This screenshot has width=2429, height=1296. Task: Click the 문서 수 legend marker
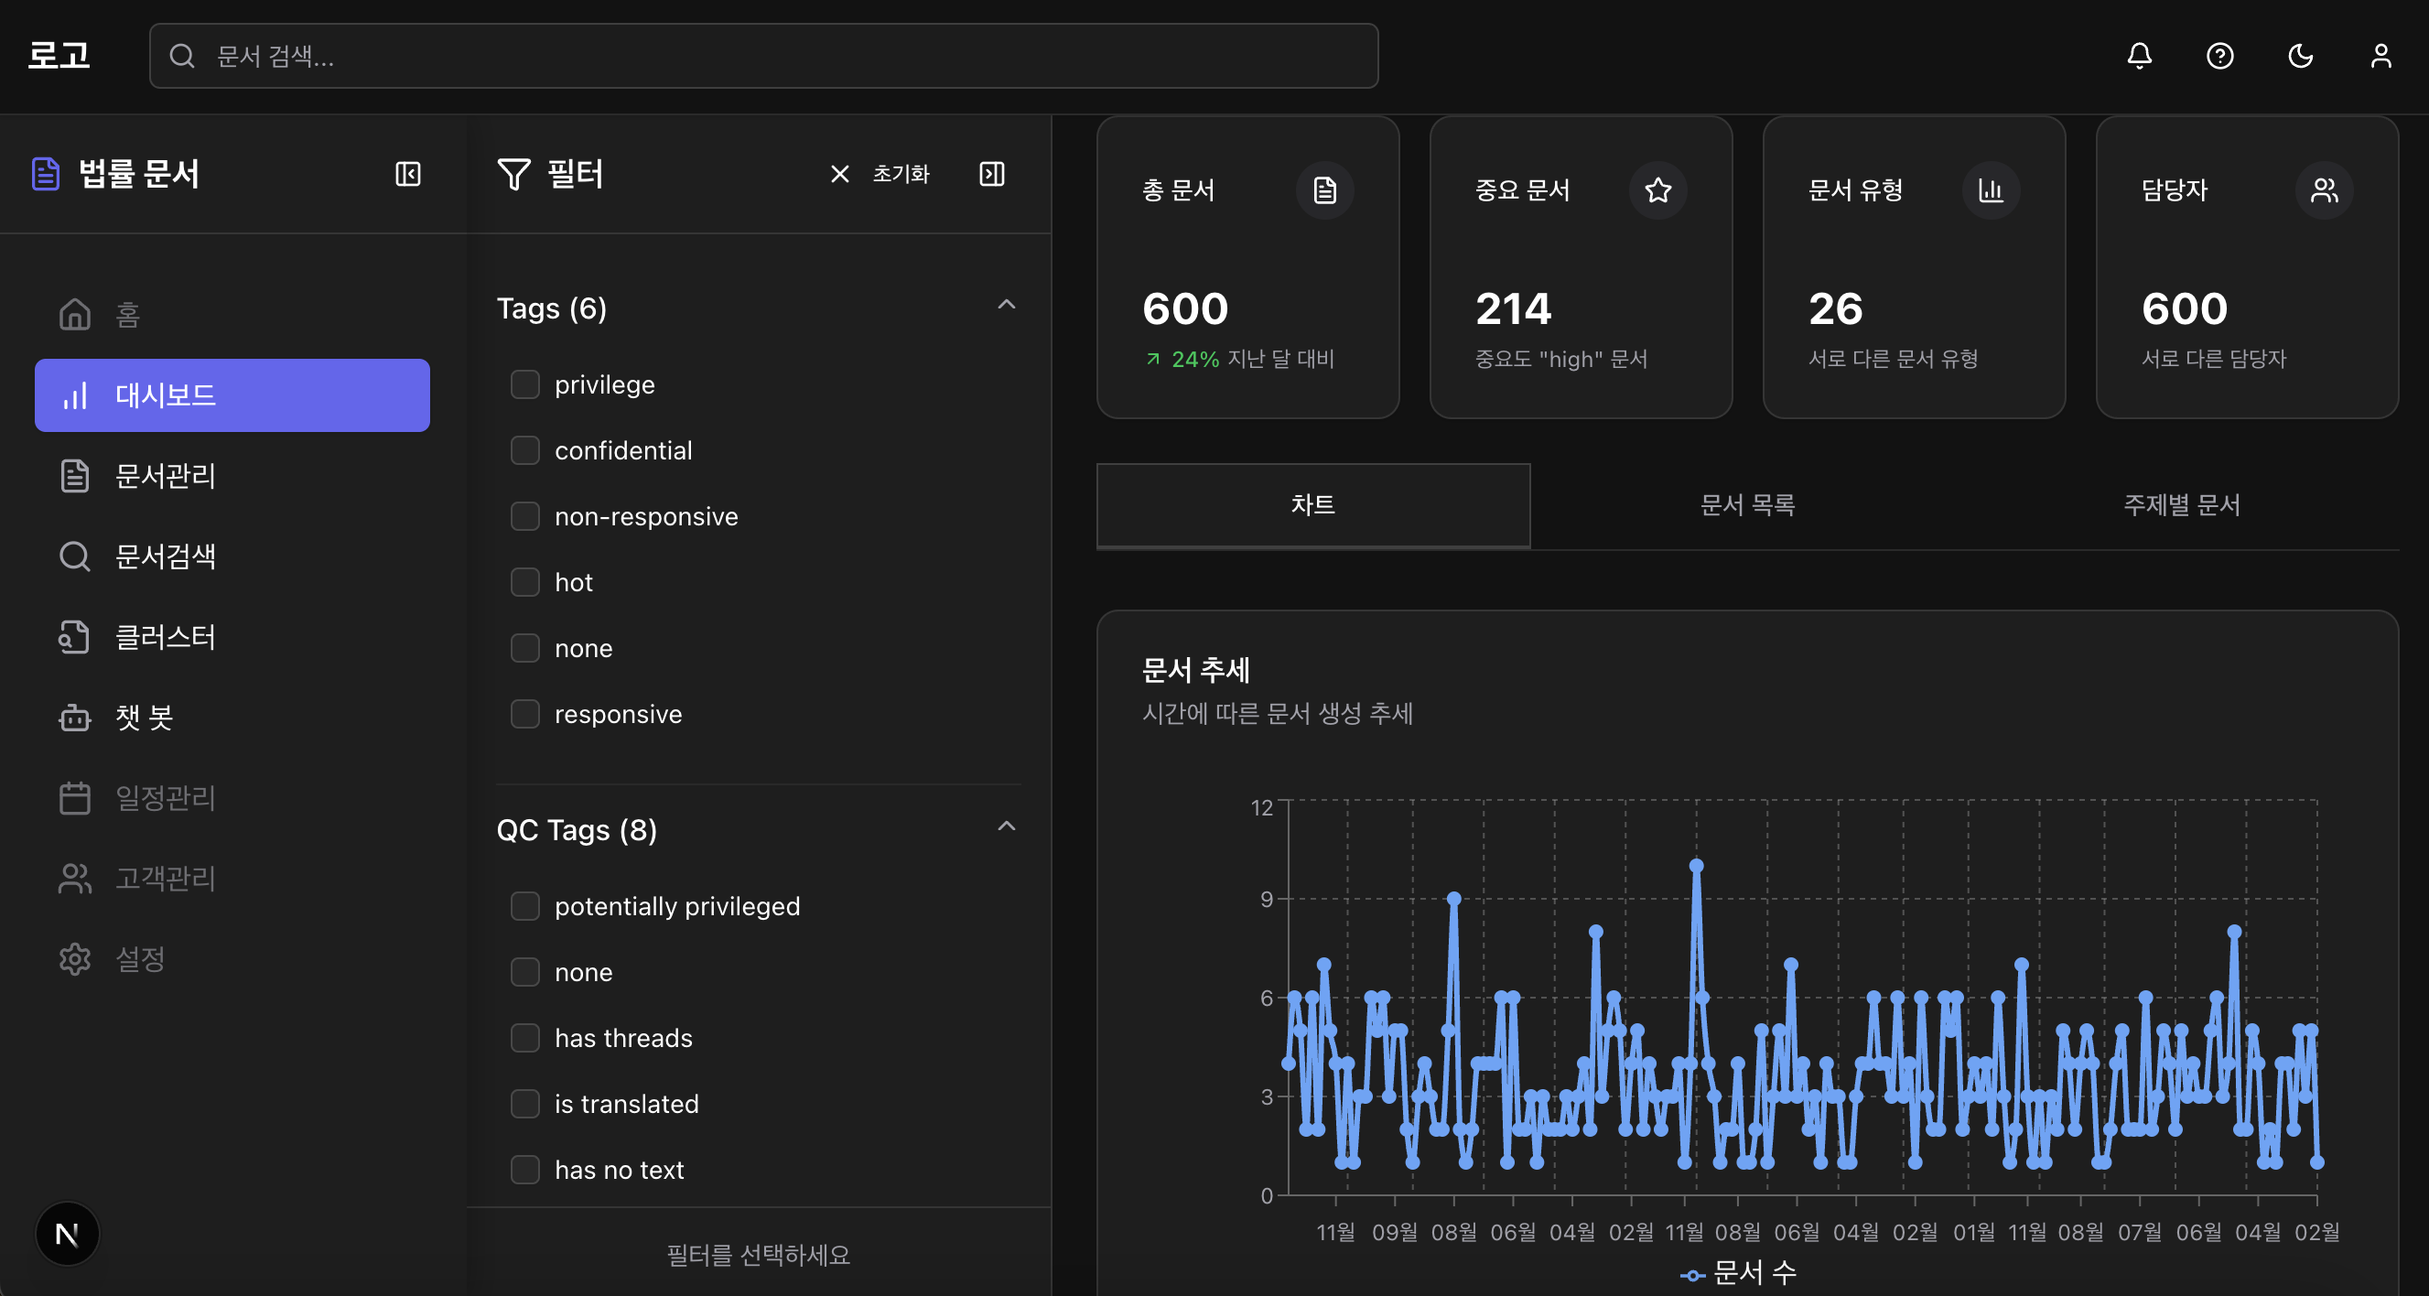click(x=1692, y=1275)
